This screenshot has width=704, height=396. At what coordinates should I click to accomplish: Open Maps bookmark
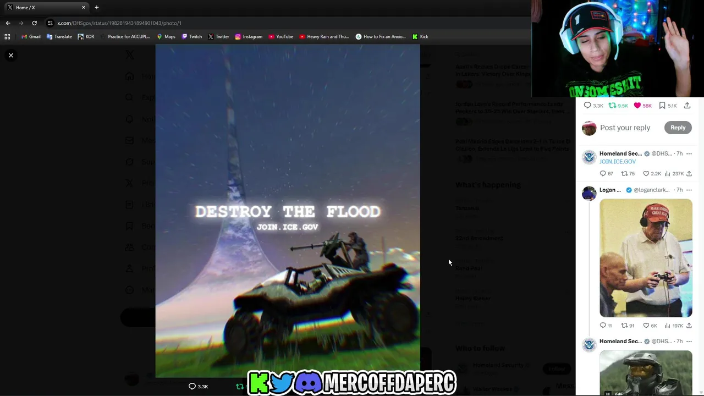pyautogui.click(x=166, y=36)
